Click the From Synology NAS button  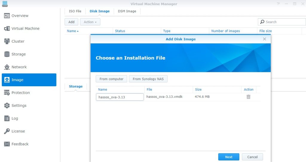click(x=148, y=79)
